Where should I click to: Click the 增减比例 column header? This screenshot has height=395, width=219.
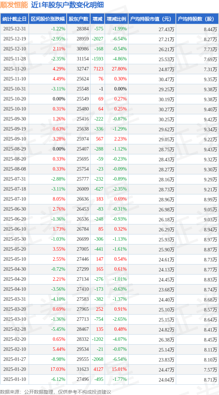(116, 19)
